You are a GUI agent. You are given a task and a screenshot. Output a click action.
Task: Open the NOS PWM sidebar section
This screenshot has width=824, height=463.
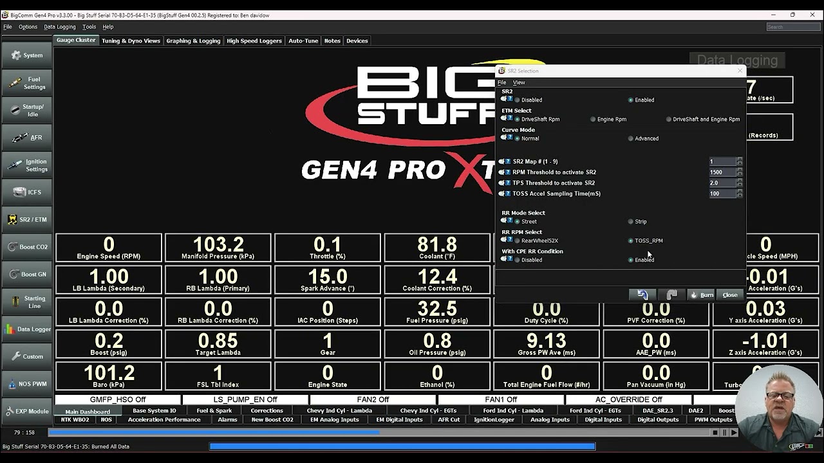(x=26, y=384)
